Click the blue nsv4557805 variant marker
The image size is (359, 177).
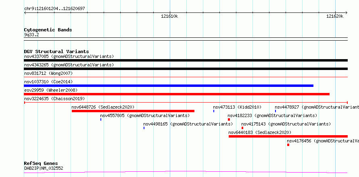pos(101,119)
